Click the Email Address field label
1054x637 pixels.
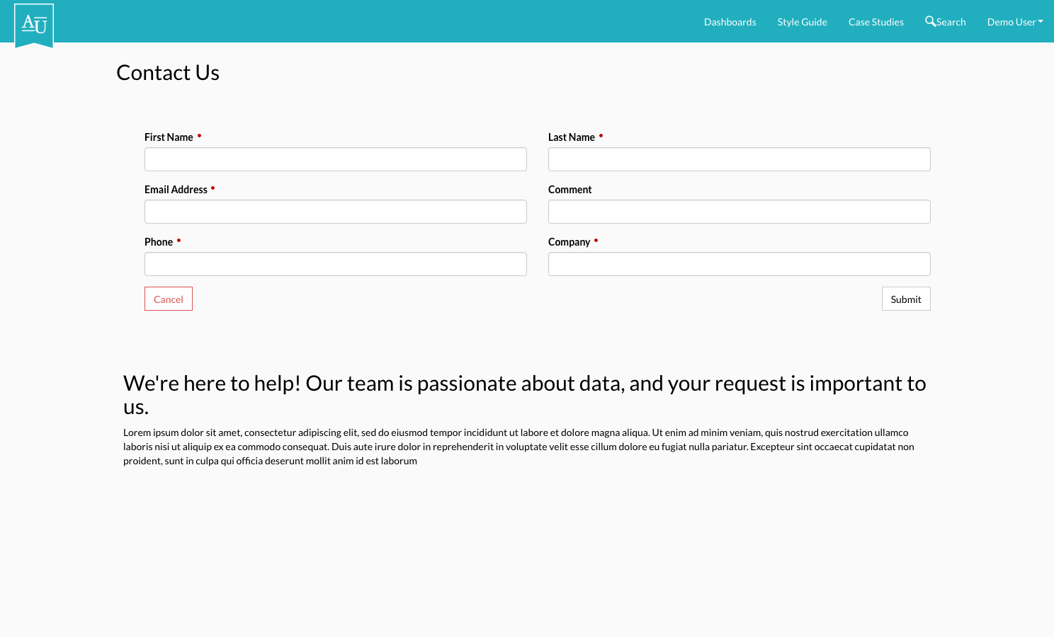[176, 189]
